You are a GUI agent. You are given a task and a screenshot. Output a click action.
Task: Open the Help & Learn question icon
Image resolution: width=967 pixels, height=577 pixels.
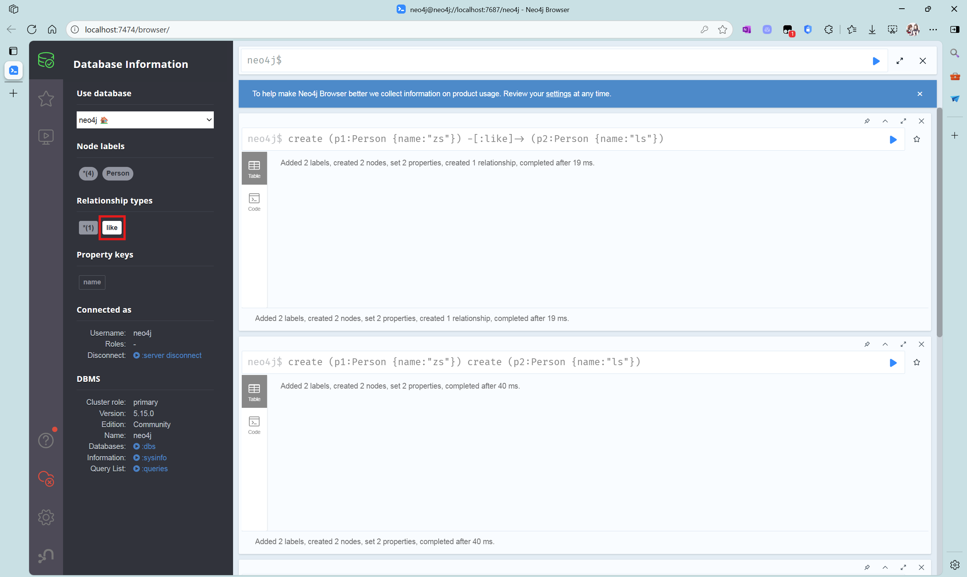(46, 440)
